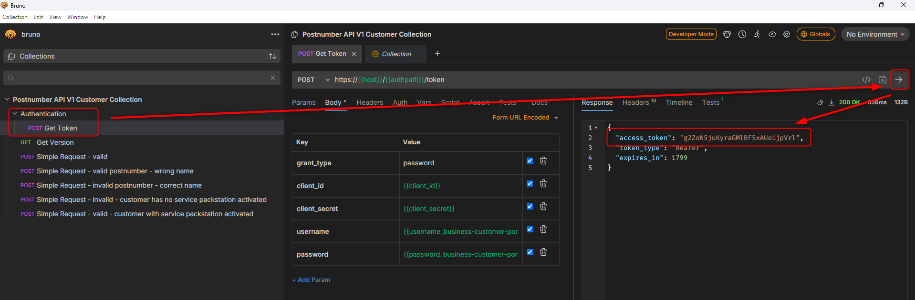Open the Bruno dog preferences icon in toolbar
The image size is (915, 300).
click(x=727, y=34)
